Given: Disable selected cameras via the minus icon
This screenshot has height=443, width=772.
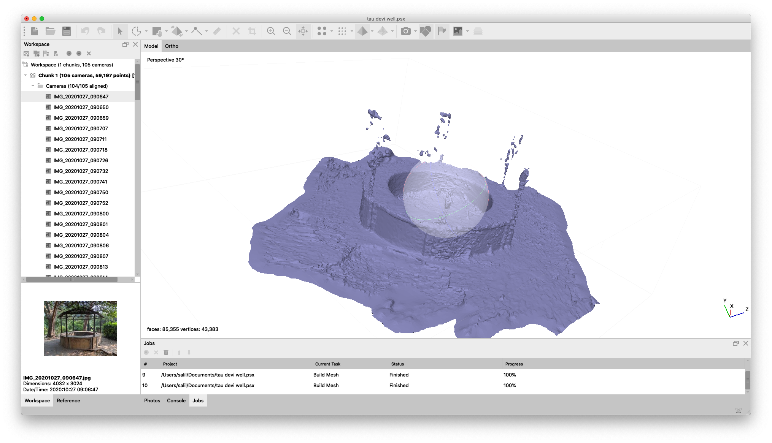Looking at the screenshot, I should pyautogui.click(x=79, y=54).
